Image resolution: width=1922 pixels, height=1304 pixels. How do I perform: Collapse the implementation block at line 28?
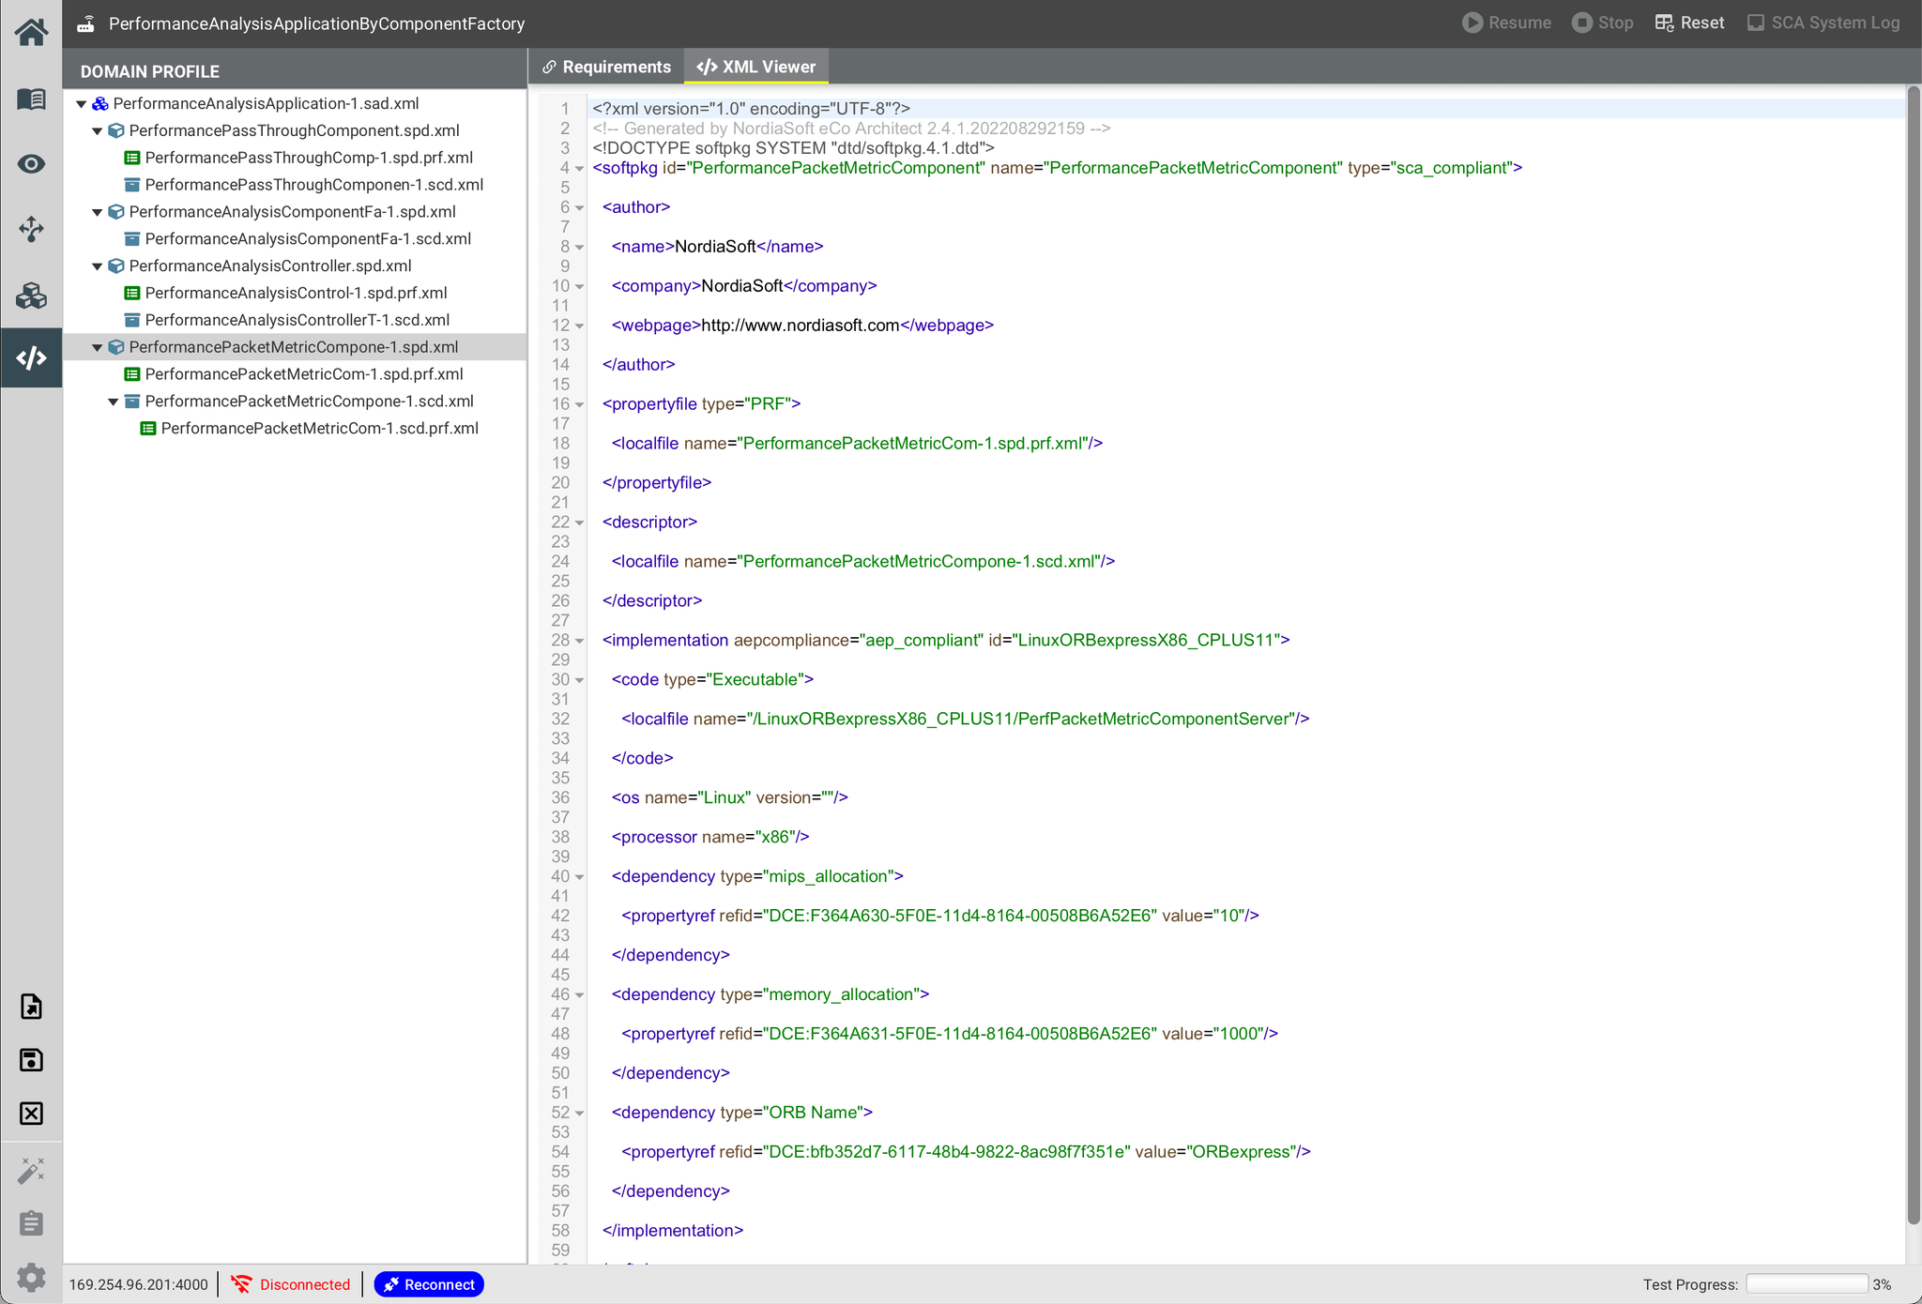coord(578,640)
